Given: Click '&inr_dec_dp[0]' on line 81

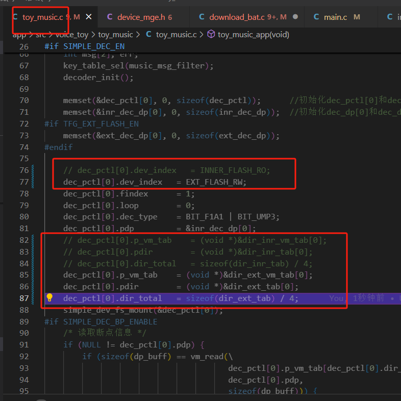Looking at the screenshot, I should point(219,229).
